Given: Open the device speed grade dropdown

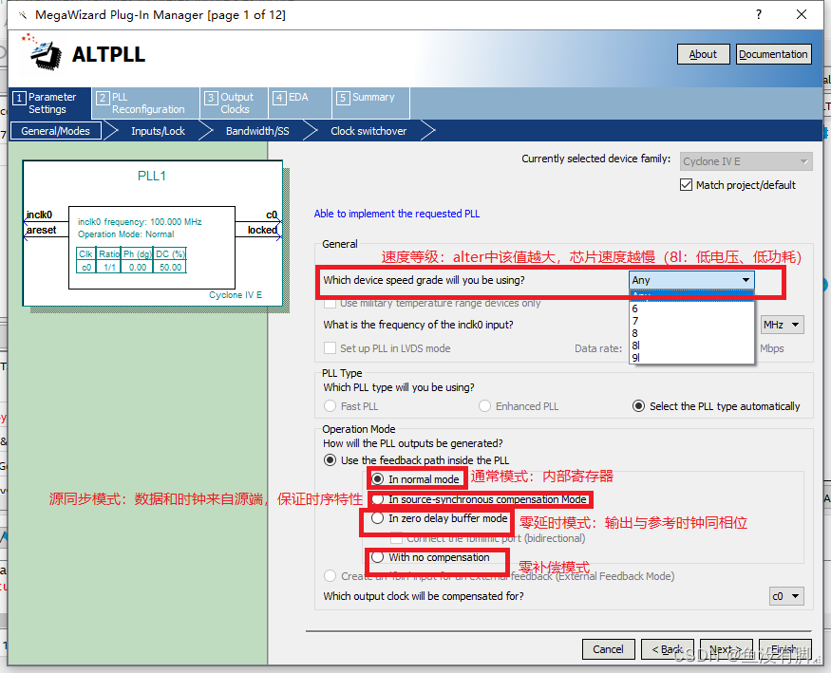Looking at the screenshot, I should 691,280.
